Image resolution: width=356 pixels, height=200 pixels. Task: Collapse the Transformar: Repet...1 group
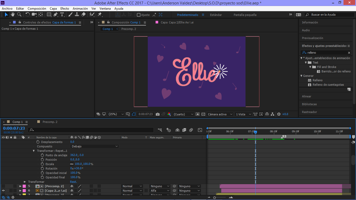coord(34,151)
